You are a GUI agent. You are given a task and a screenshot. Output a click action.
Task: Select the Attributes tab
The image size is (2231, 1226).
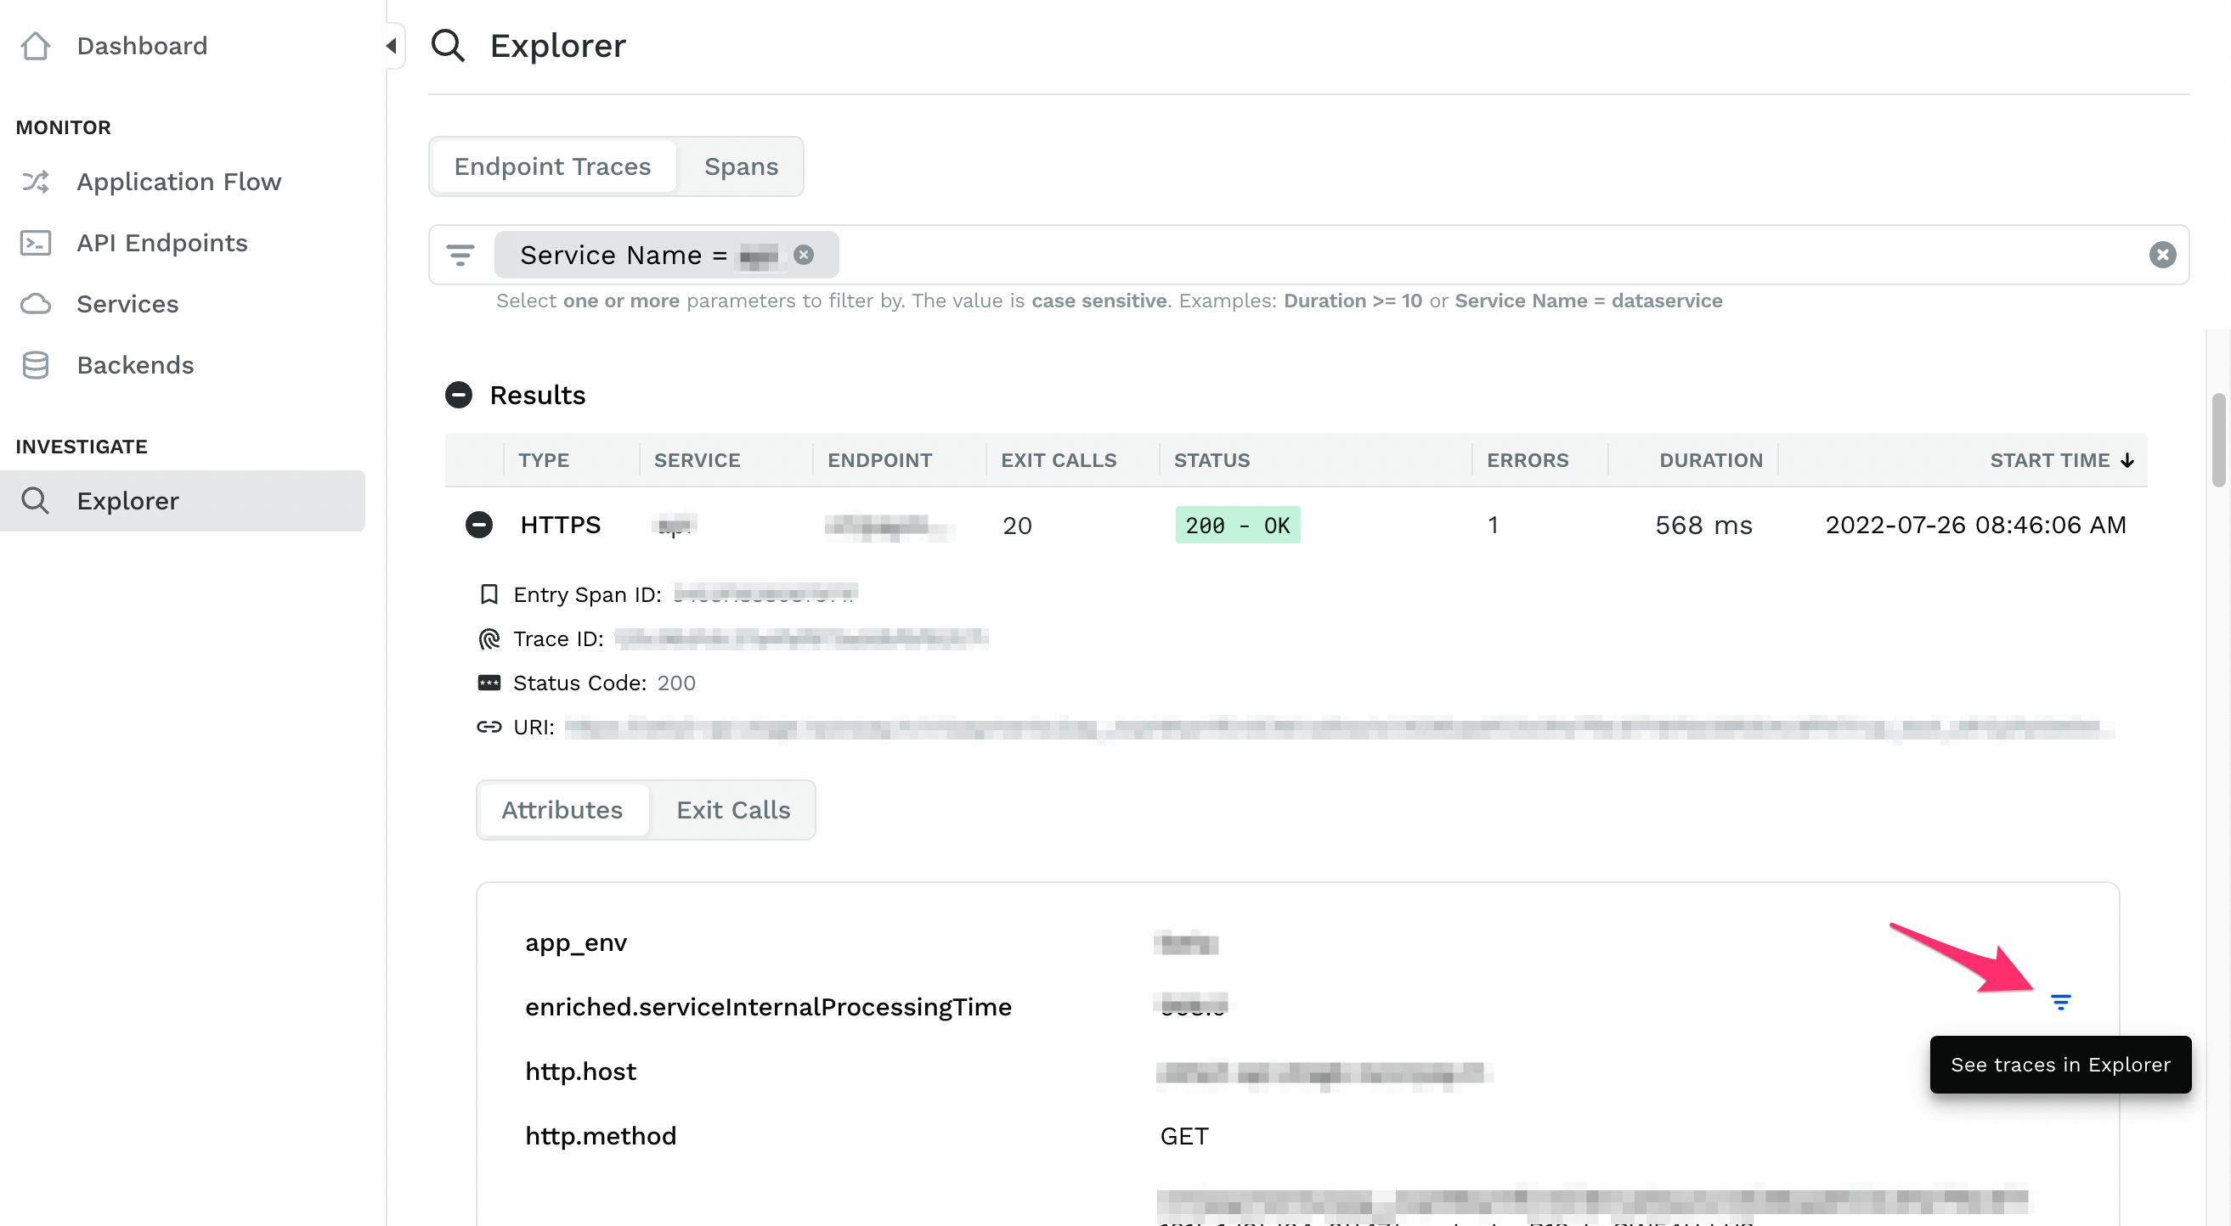pos(562,810)
